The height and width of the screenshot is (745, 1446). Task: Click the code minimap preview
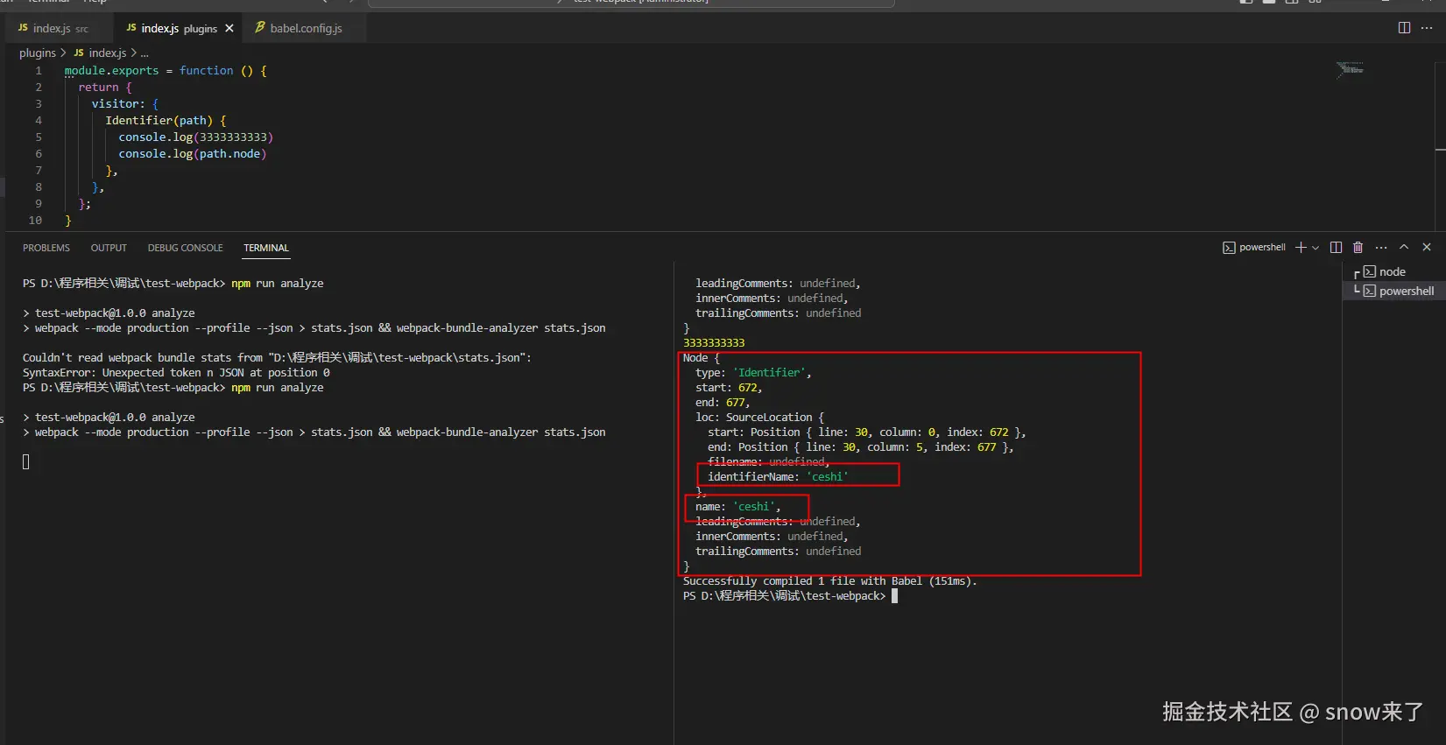(x=1350, y=68)
